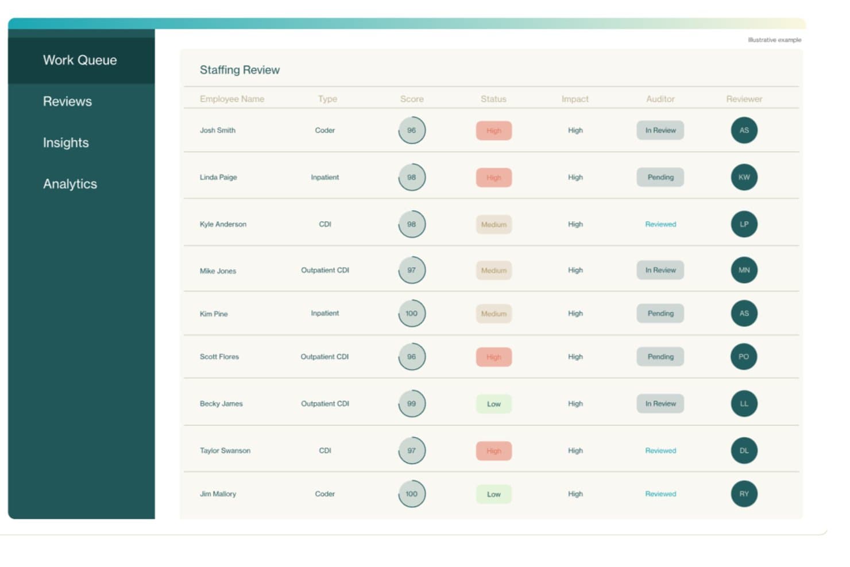The height and width of the screenshot is (567, 850).
Task: Click Medium status badge for Kyle Anderson
Action: 494,225
